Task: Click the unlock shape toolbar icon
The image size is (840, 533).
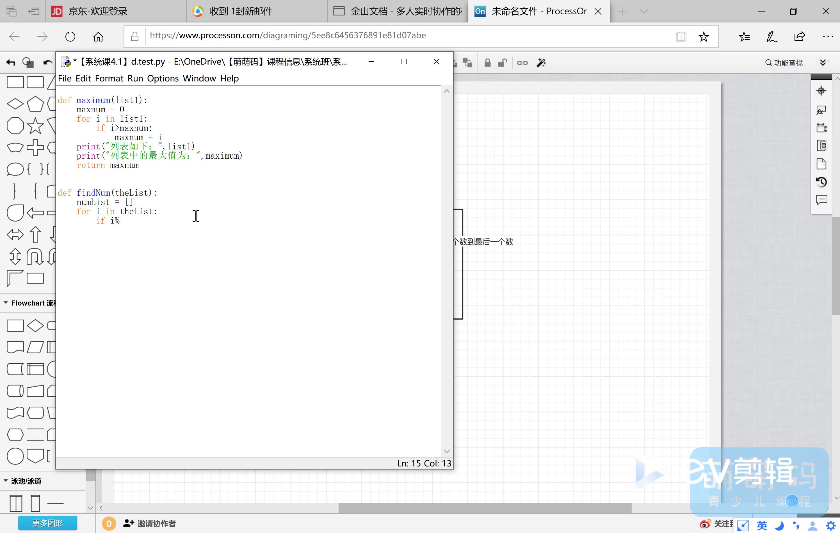Action: click(x=502, y=63)
